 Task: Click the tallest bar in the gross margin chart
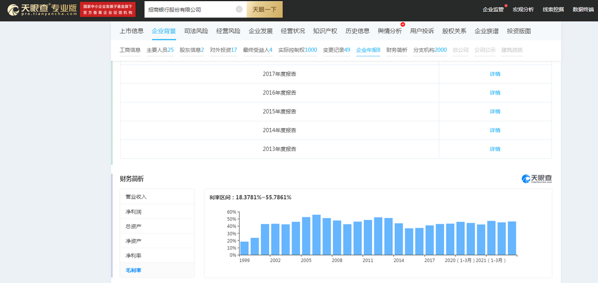(x=316, y=235)
